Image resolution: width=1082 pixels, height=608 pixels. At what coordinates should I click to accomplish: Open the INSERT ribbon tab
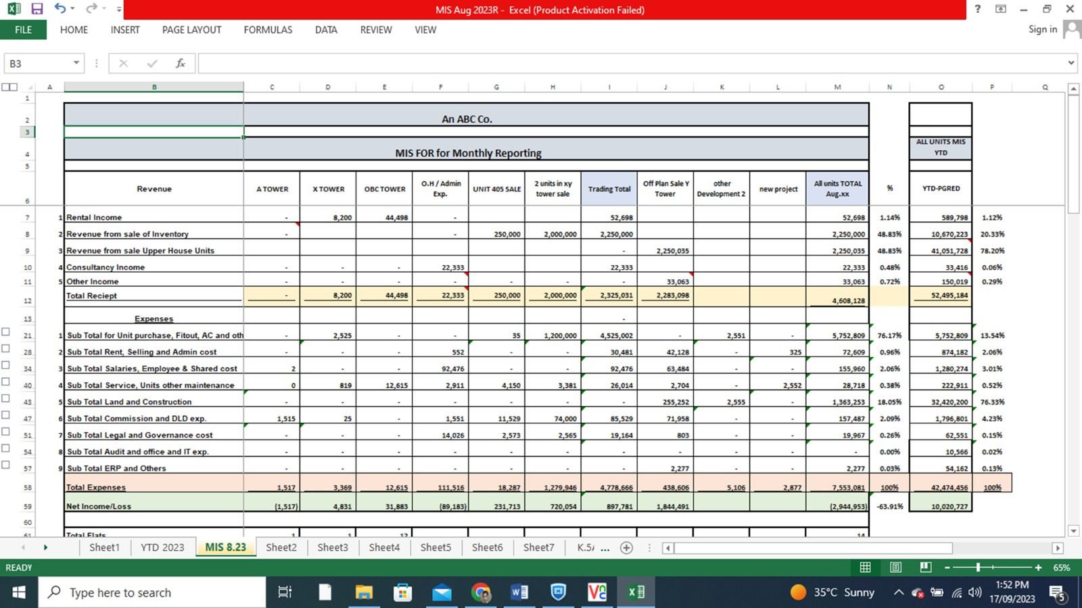[x=125, y=30]
